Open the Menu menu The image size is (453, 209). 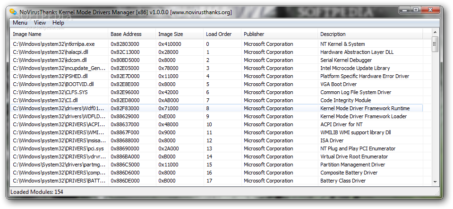[x=20, y=23]
